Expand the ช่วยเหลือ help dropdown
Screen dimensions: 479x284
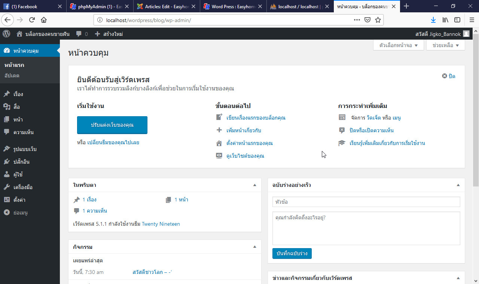tap(445, 44)
